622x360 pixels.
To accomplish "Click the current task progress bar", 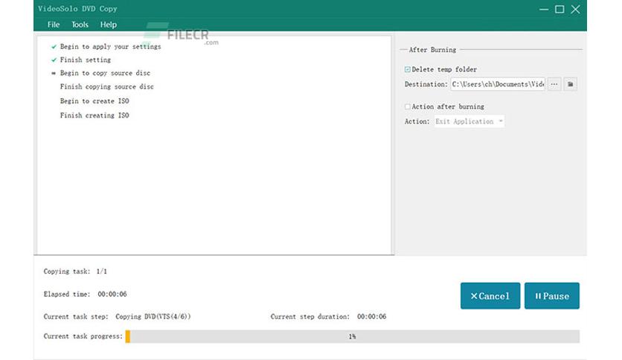I will point(352,336).
